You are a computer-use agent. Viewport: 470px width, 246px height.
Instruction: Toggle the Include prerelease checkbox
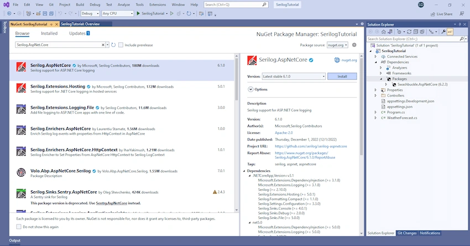pos(121,45)
